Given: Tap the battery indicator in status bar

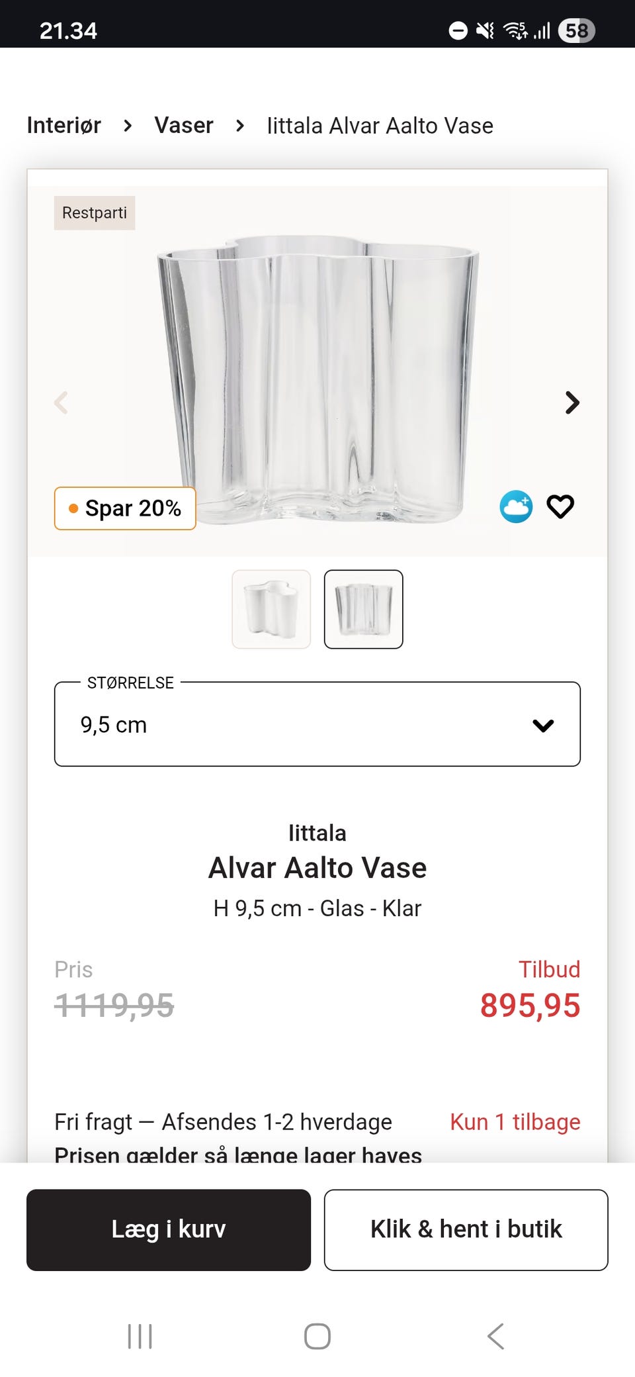Looking at the screenshot, I should (x=577, y=30).
